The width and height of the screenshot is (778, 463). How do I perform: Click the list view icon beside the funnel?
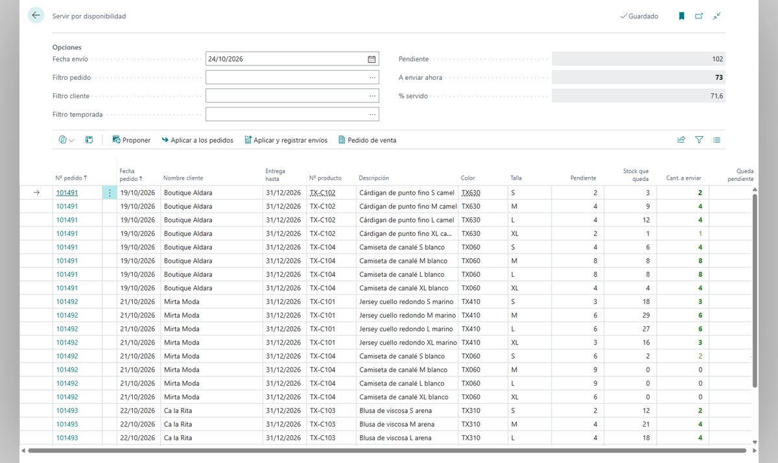pos(716,139)
